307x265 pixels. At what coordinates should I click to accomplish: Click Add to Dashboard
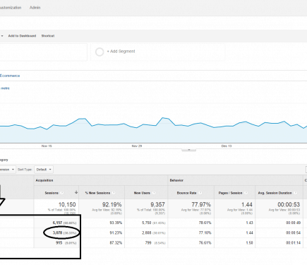pyautogui.click(x=22, y=36)
